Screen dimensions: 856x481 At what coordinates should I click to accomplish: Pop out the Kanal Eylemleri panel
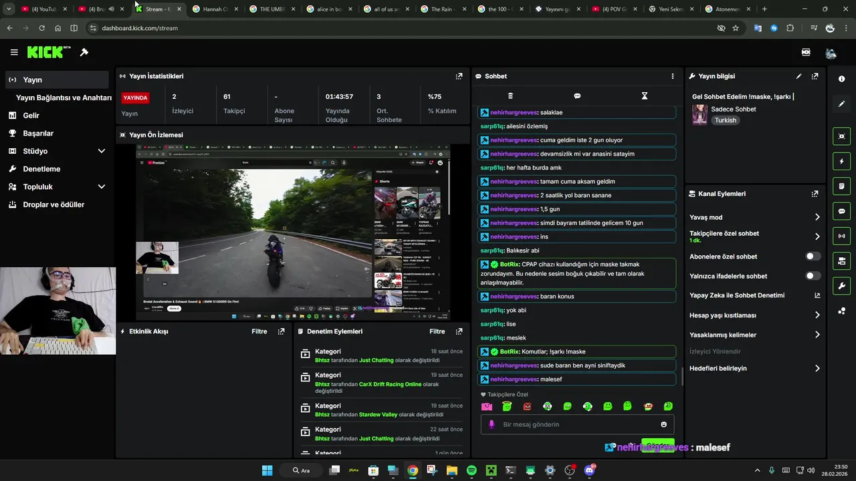click(x=815, y=194)
